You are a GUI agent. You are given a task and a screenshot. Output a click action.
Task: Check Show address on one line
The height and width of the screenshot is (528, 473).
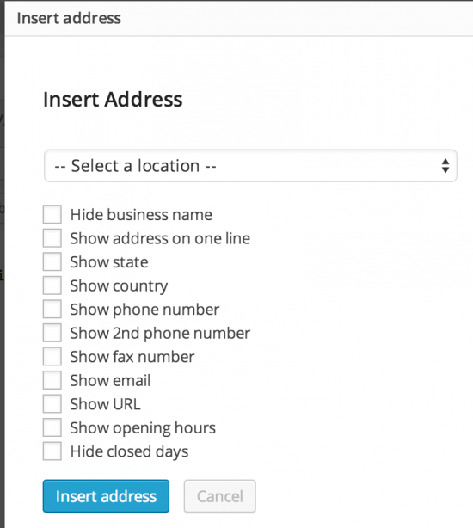pos(52,238)
